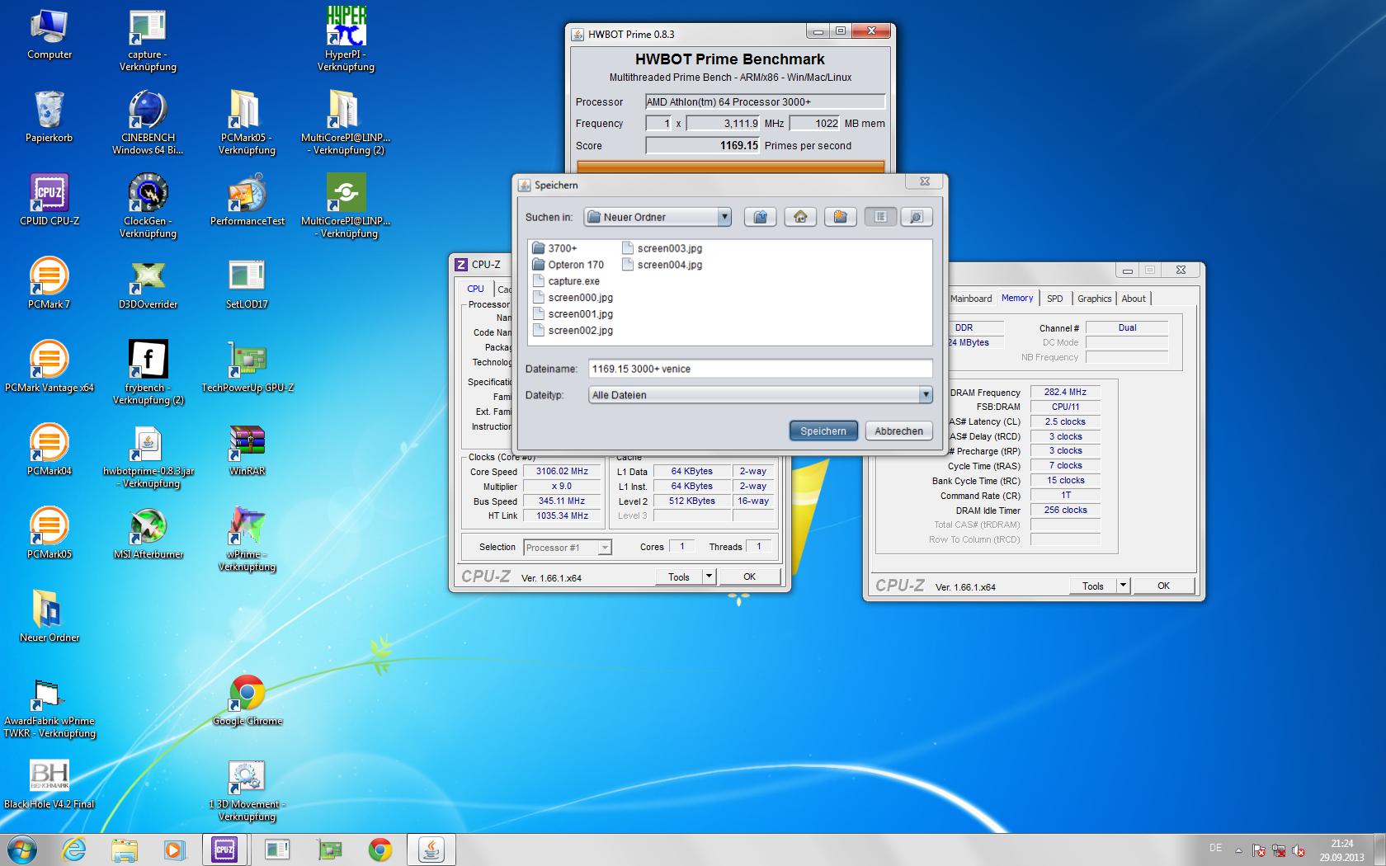Viewport: 1386px width, 866px height.
Task: Click the HWBOT Prime orange progress bar
Action: coord(730,166)
